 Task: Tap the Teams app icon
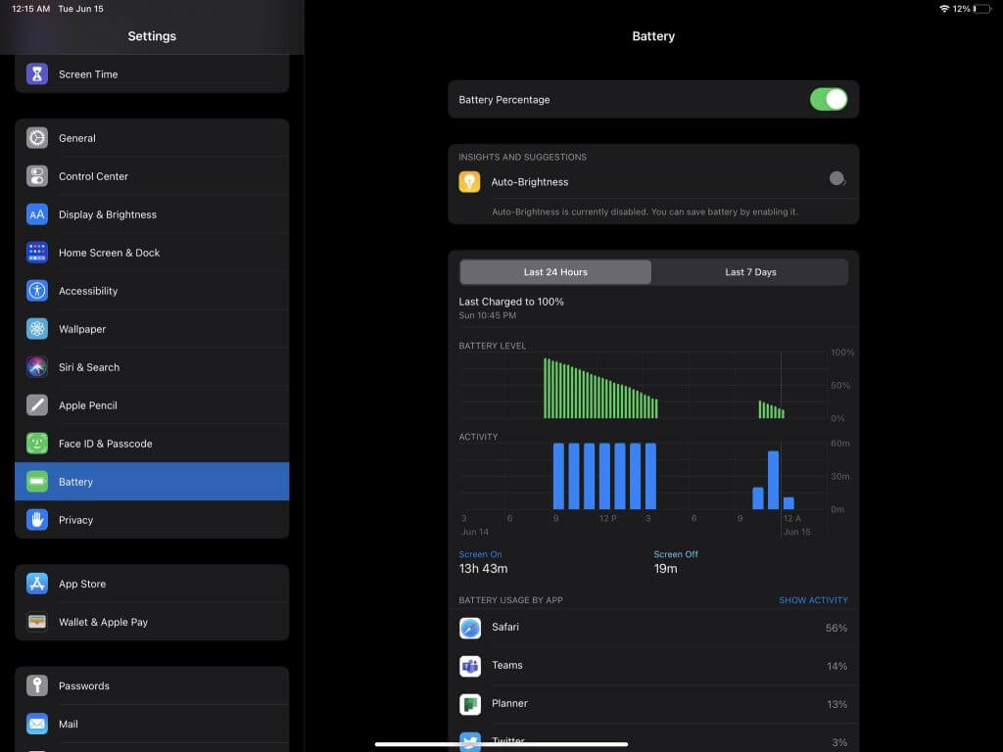[470, 666]
